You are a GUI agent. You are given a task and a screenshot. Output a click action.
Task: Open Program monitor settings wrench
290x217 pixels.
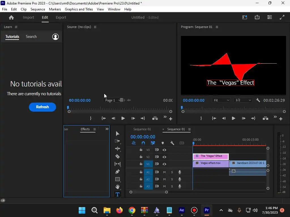click(x=258, y=100)
